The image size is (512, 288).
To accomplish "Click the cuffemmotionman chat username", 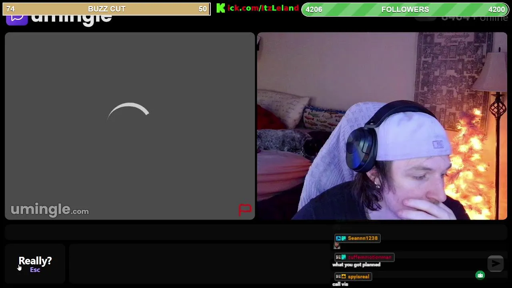I will click(x=370, y=257).
